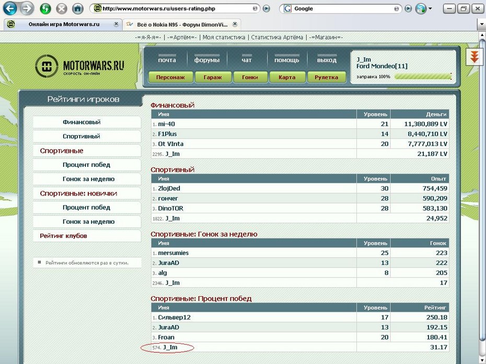Open Процент побед under Спортивные

coord(86,165)
